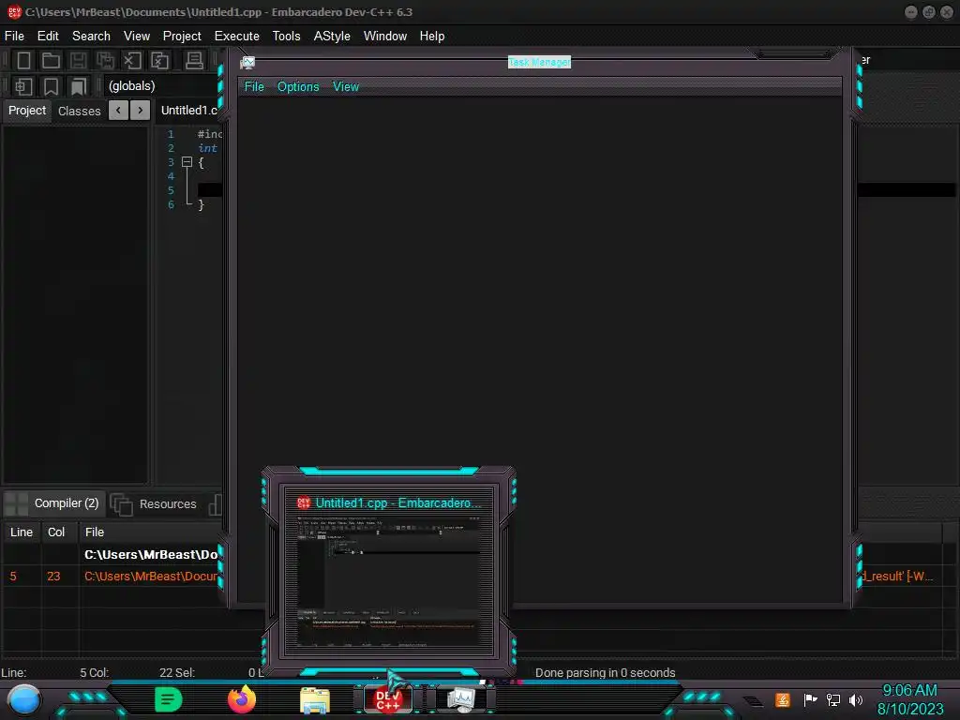Open Task Manager's View menu
The image size is (960, 720).
(x=346, y=86)
